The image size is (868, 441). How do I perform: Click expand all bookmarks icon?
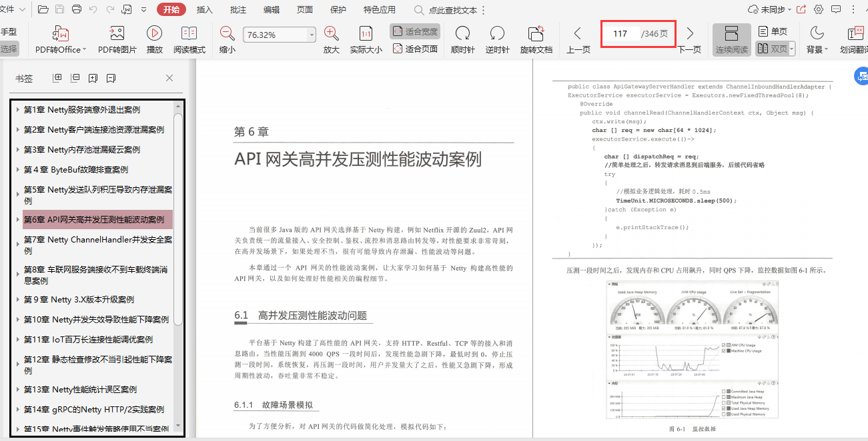(x=57, y=78)
